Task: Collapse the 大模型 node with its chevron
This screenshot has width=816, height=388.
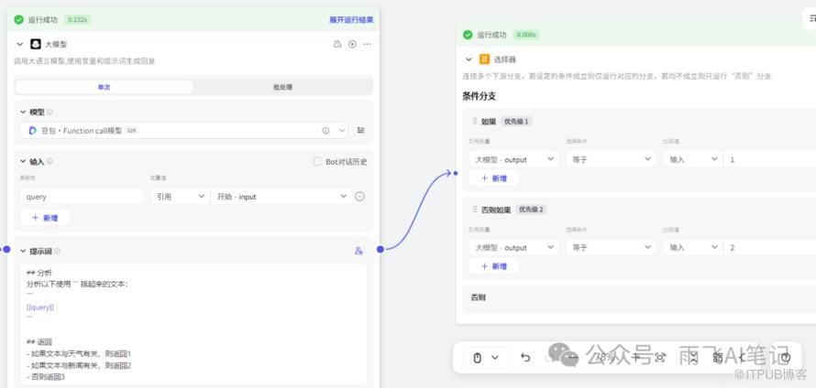Action: click(20, 44)
